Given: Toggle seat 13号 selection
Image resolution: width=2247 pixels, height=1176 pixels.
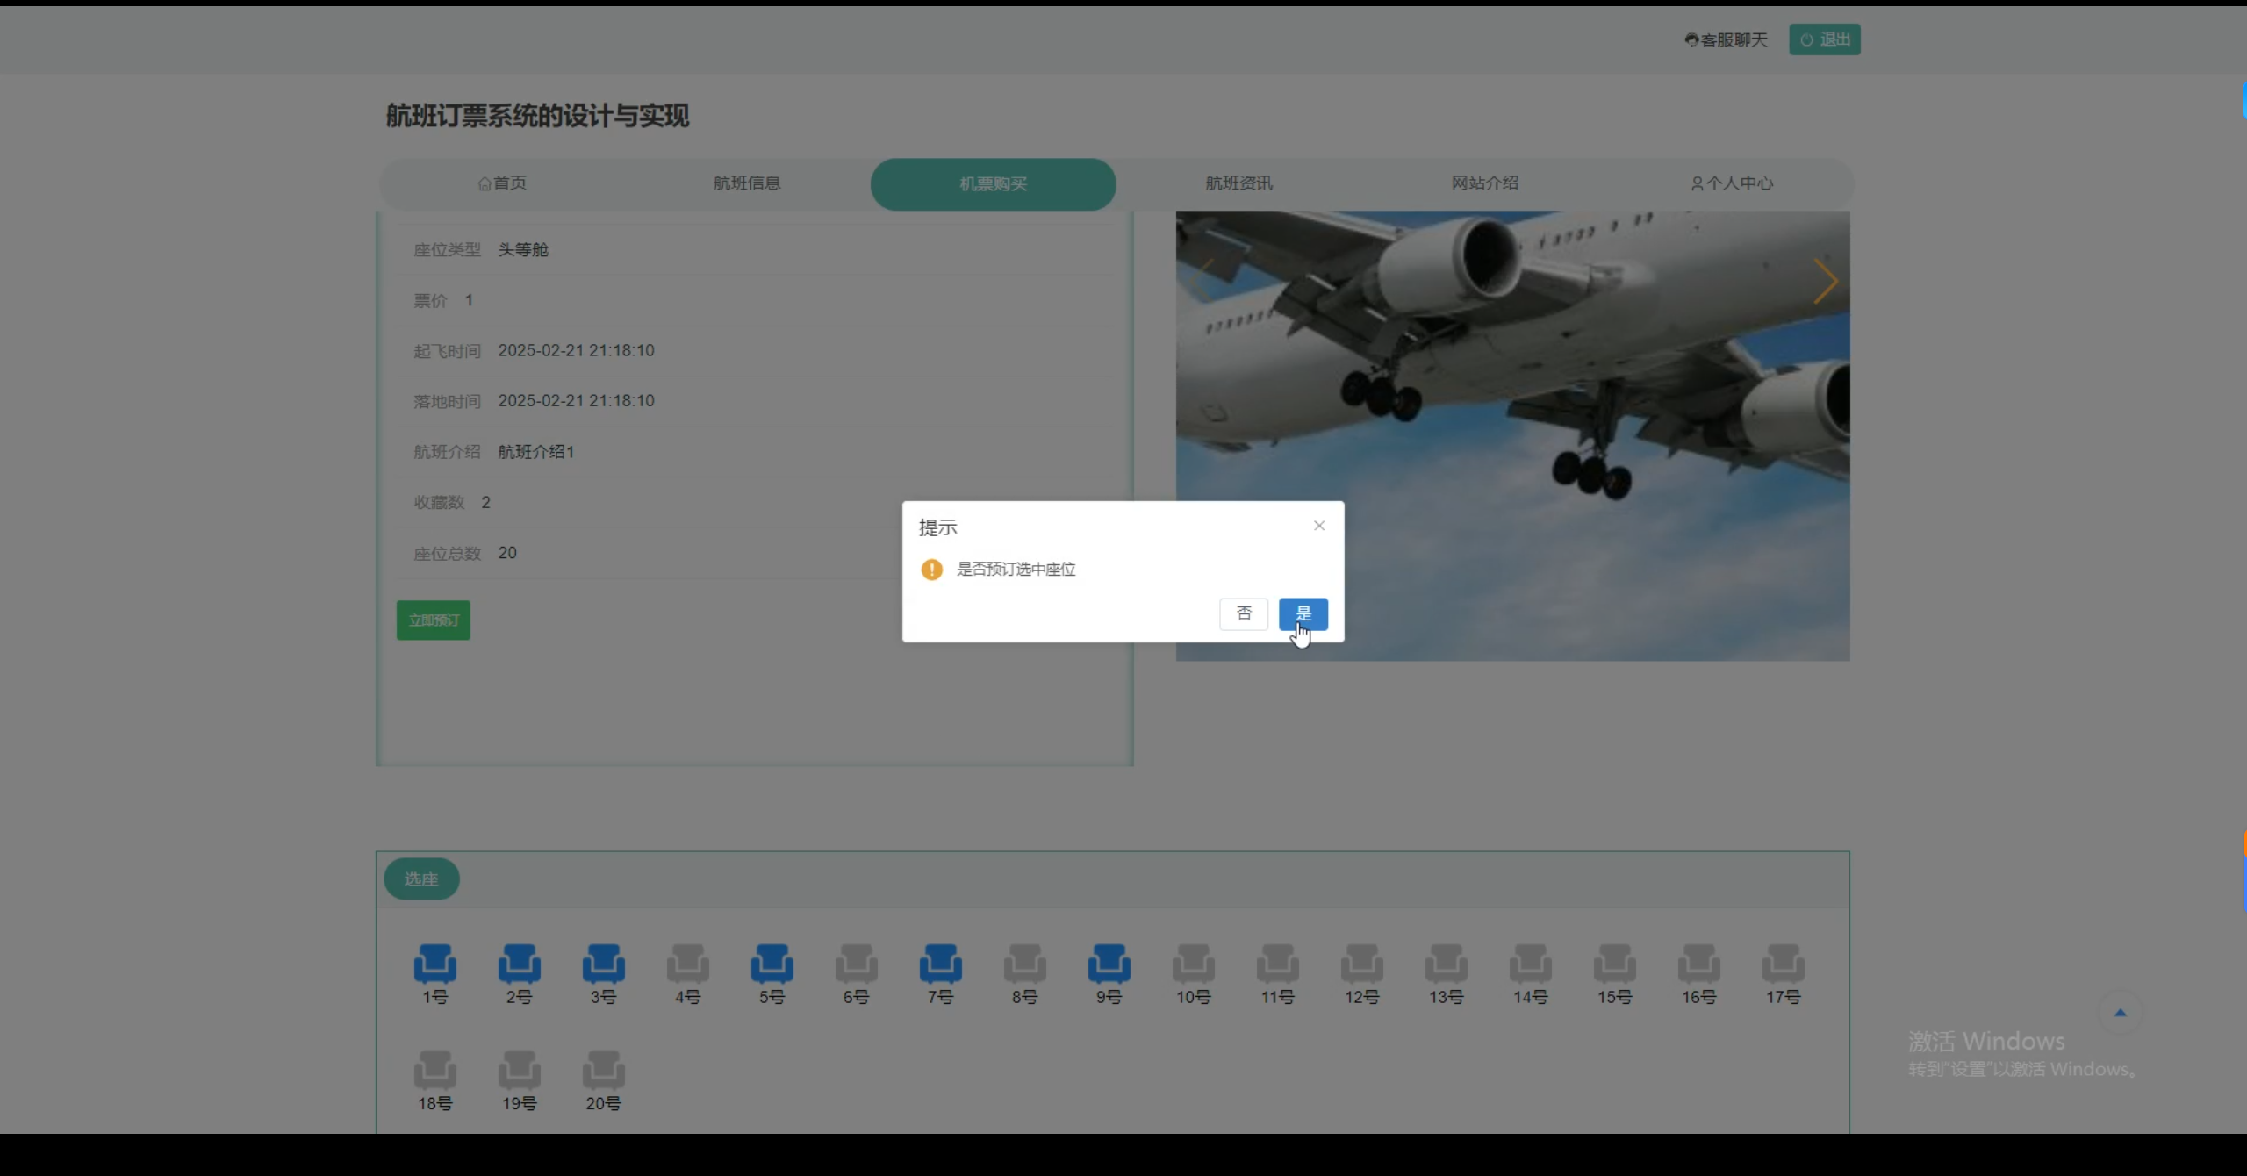Looking at the screenshot, I should [1445, 965].
